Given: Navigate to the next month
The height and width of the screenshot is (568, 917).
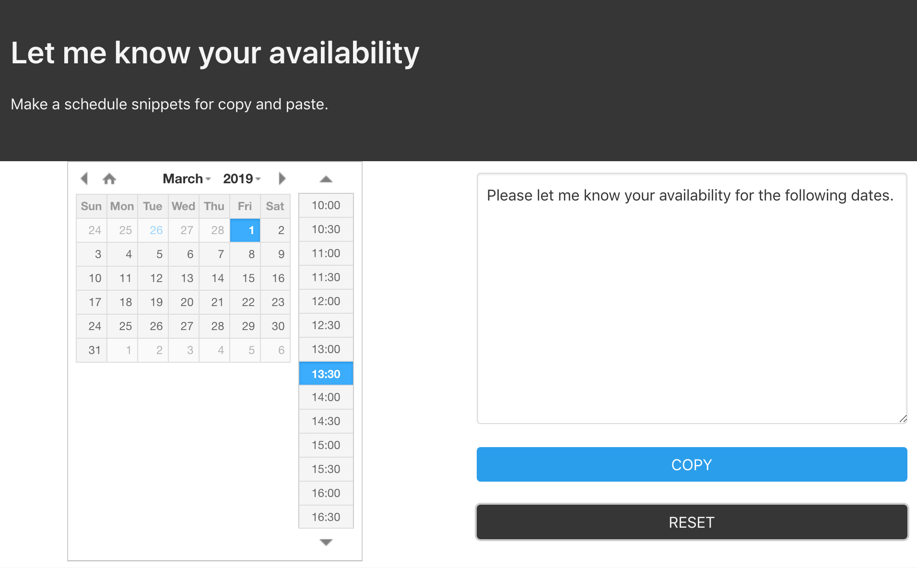Looking at the screenshot, I should coord(282,178).
